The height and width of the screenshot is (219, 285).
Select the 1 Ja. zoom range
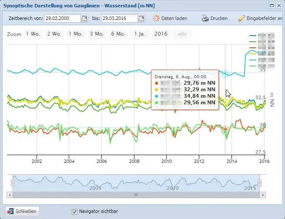pos(140,34)
